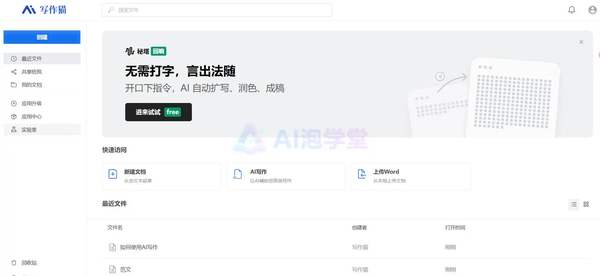Viewport: 600px width, 276px height.
Task: Open the file 如何使用AI写作
Action: [x=139, y=247]
